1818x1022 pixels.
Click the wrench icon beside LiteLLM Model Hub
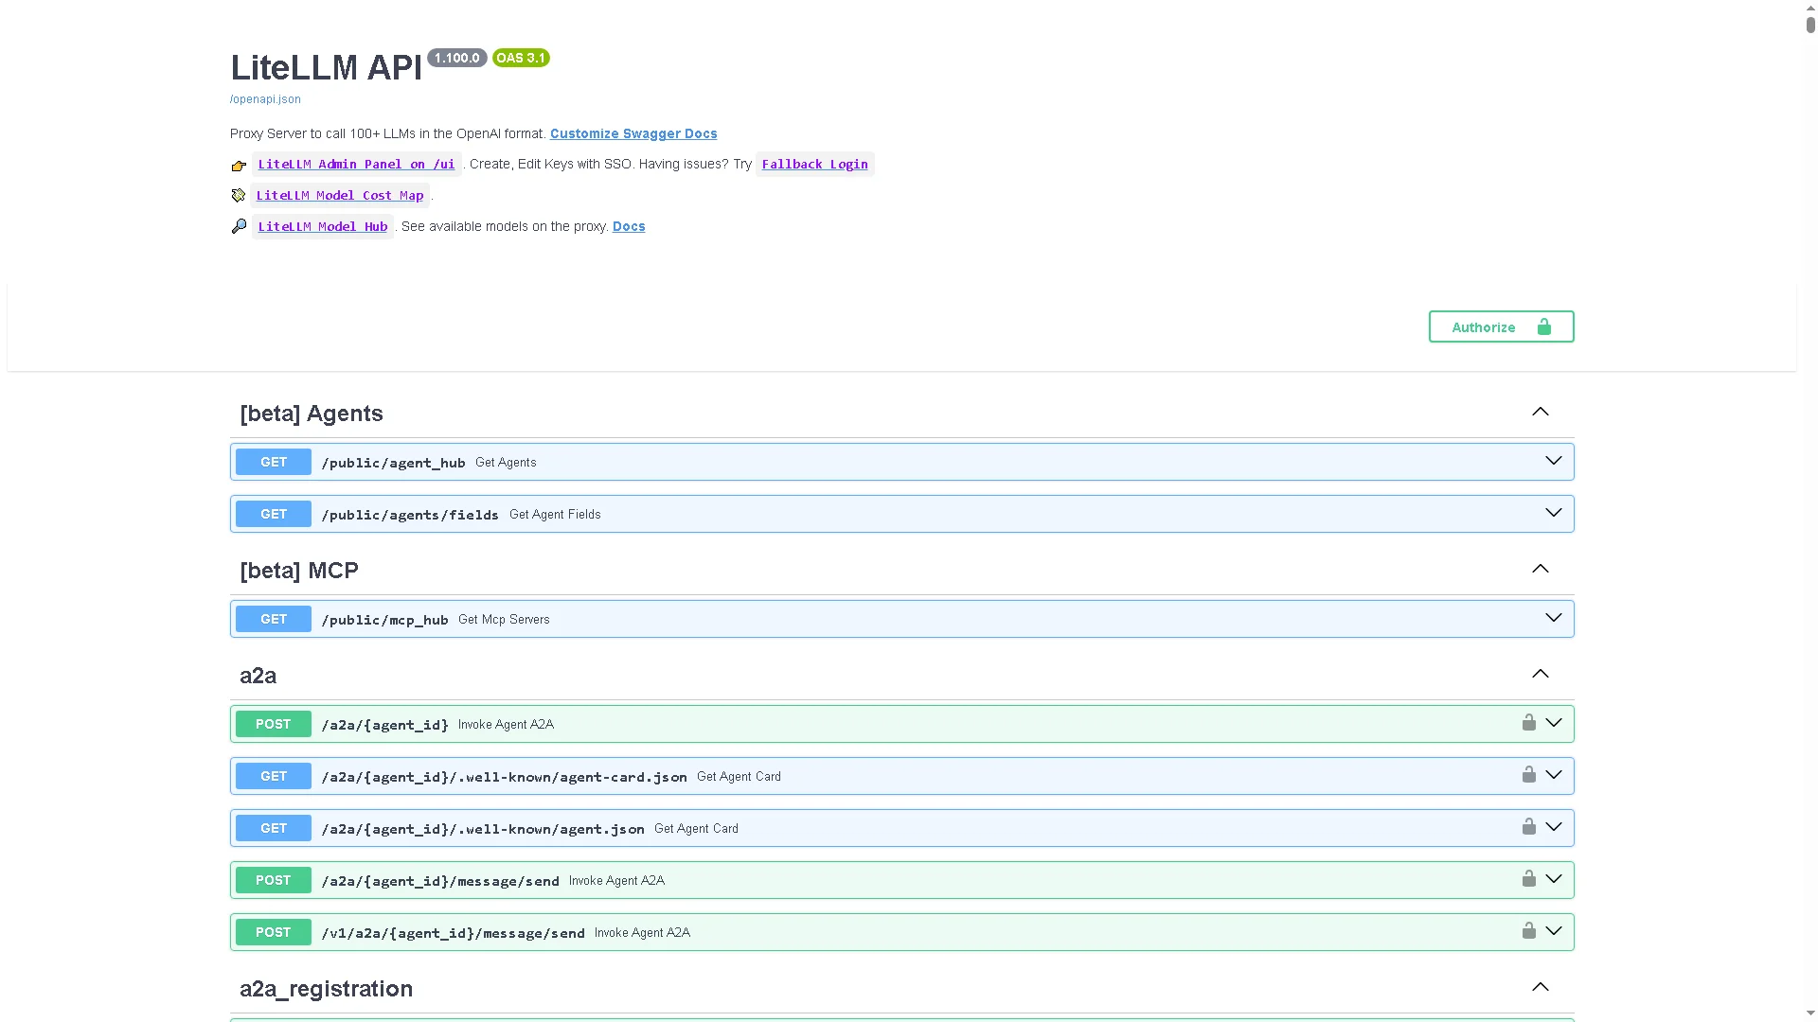(239, 226)
